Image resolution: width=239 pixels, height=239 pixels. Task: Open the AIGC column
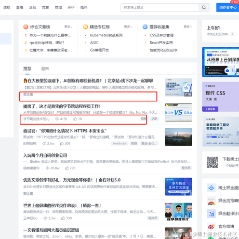pyautogui.click(x=94, y=43)
